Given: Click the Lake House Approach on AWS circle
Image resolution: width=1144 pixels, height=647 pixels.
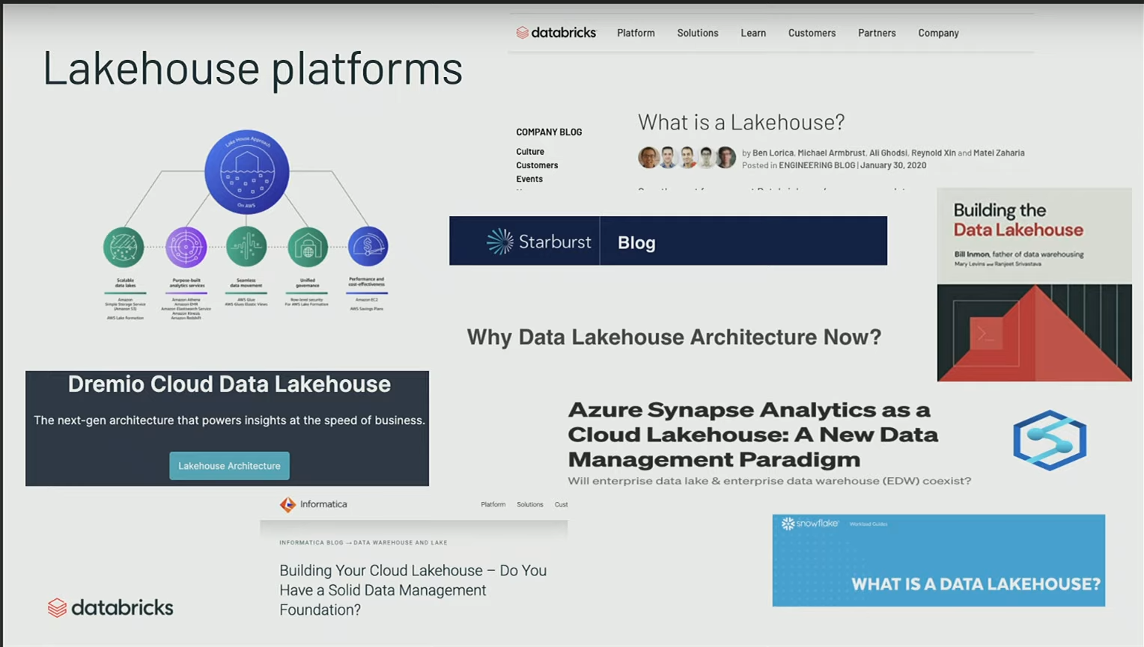Looking at the screenshot, I should [247, 172].
